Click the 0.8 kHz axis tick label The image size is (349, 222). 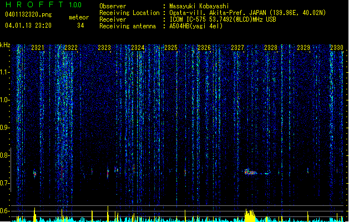pos(4,155)
